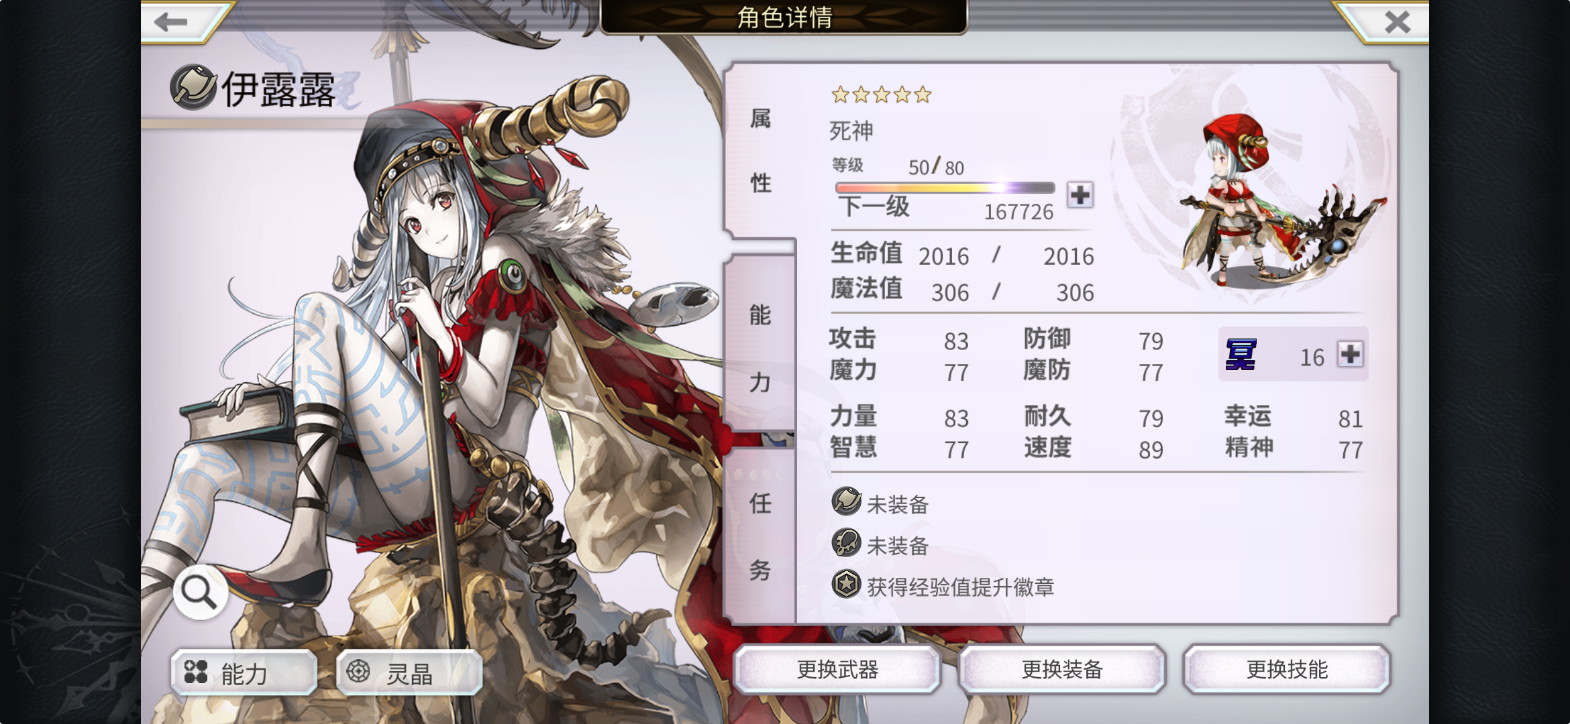The image size is (1570, 724).
Task: Select the dark 冥 element icon
Action: coord(1241,354)
